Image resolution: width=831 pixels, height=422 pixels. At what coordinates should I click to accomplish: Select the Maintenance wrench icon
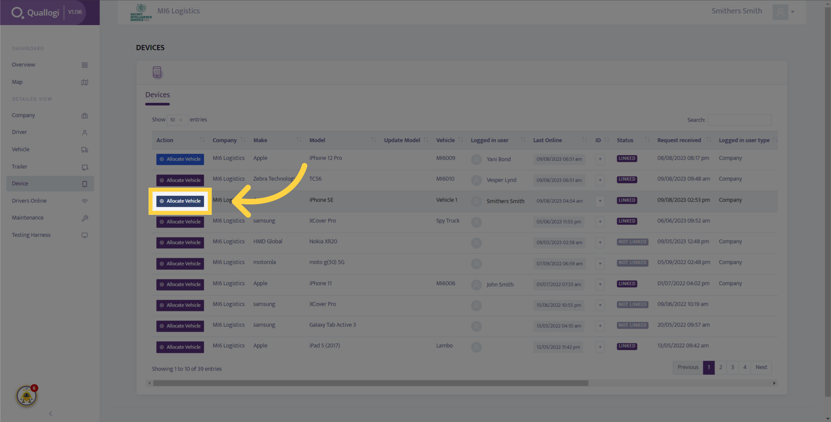(84, 218)
